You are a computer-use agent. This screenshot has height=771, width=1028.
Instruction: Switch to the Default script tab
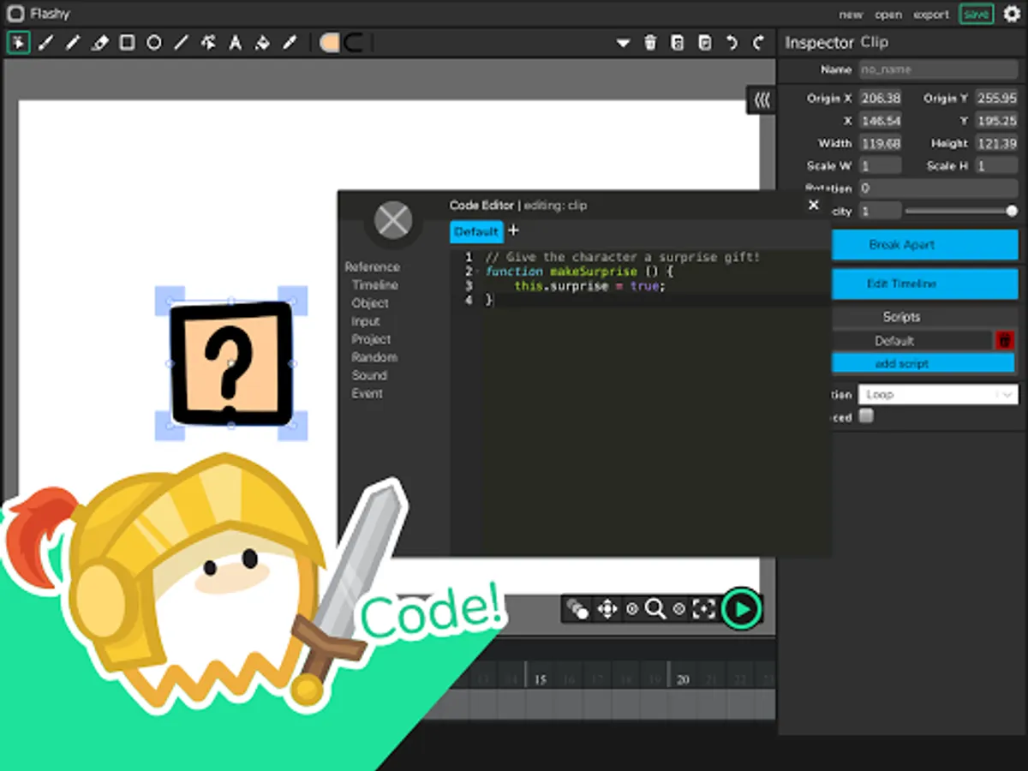pos(475,231)
